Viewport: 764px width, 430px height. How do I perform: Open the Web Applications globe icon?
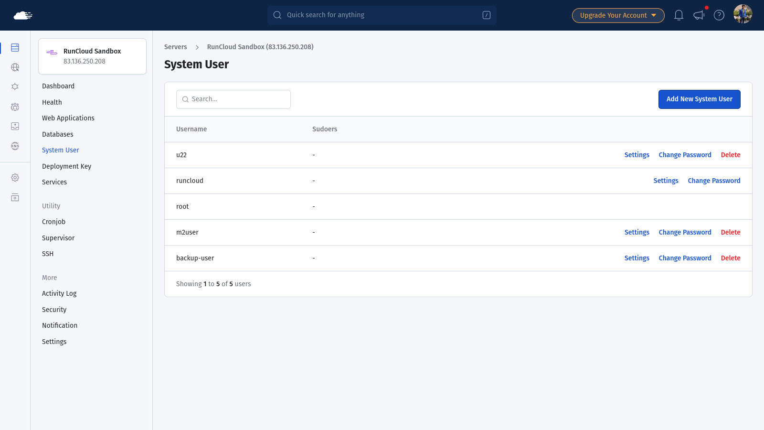click(15, 67)
